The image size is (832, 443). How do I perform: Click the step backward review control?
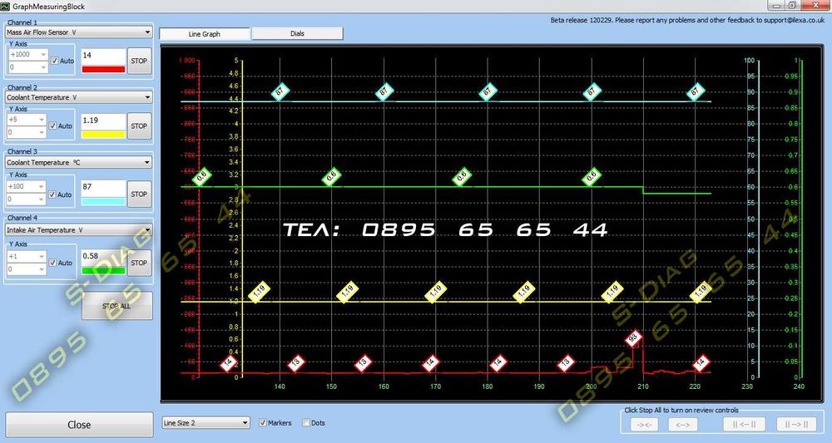743,425
